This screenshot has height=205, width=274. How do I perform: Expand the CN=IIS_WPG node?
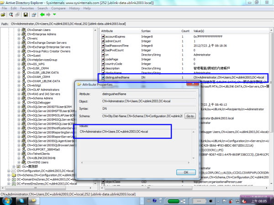19,64
